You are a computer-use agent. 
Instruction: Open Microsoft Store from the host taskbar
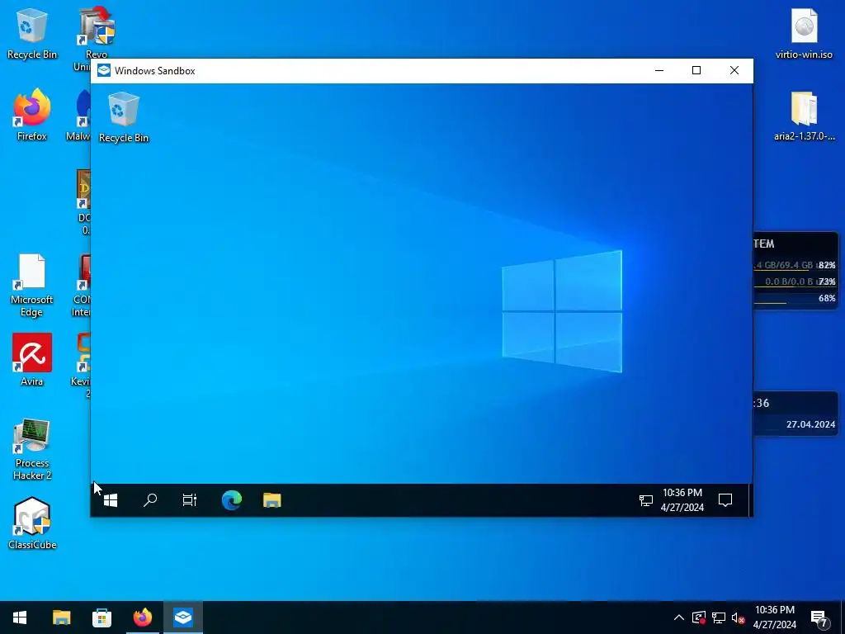point(101,617)
